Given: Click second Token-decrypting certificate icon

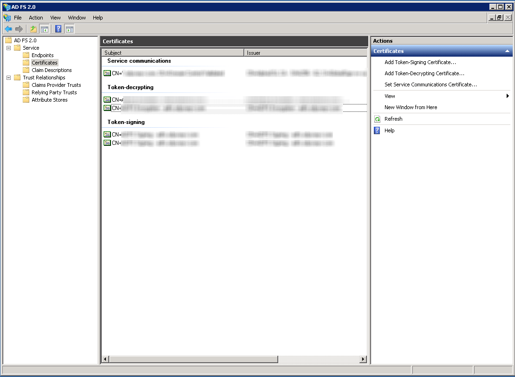Looking at the screenshot, I should 107,108.
